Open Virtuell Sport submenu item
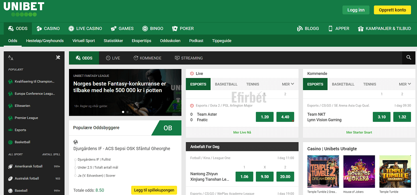 tap(83, 41)
